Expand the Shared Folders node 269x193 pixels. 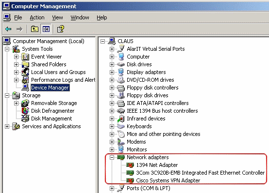click(x=17, y=64)
